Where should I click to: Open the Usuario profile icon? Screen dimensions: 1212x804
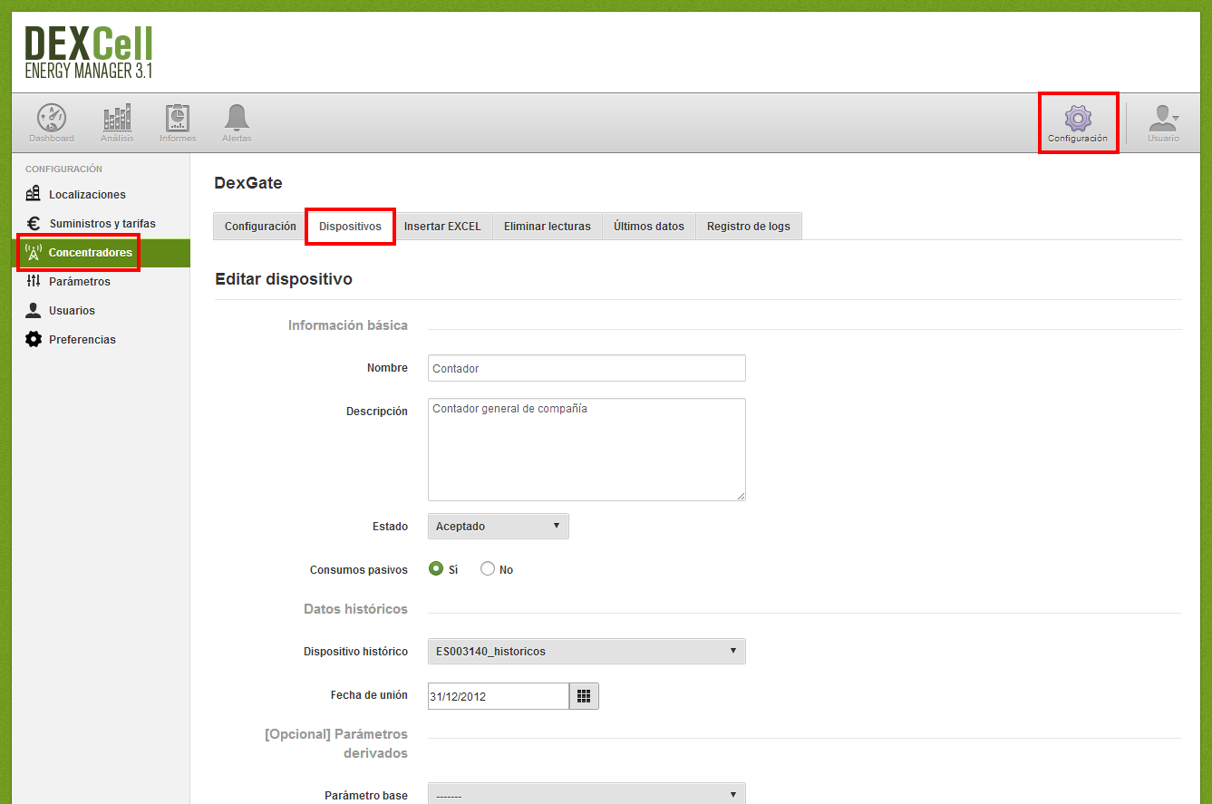coord(1163,118)
